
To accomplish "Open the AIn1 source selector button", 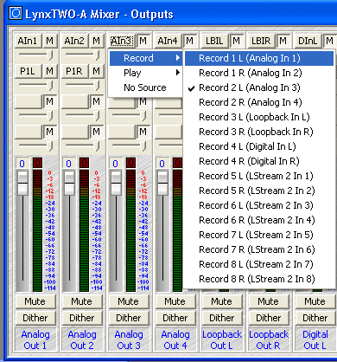I will coord(28,41).
